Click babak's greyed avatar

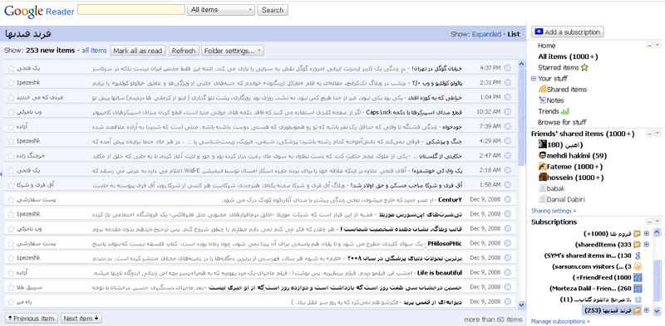542,188
